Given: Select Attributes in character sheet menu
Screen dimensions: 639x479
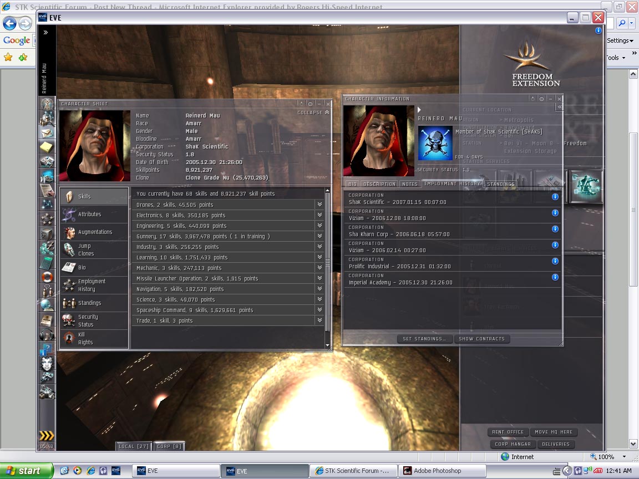Looking at the screenshot, I should pyautogui.click(x=94, y=214).
